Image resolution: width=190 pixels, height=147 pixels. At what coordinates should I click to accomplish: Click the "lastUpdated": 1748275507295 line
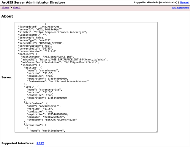coord(39,27)
